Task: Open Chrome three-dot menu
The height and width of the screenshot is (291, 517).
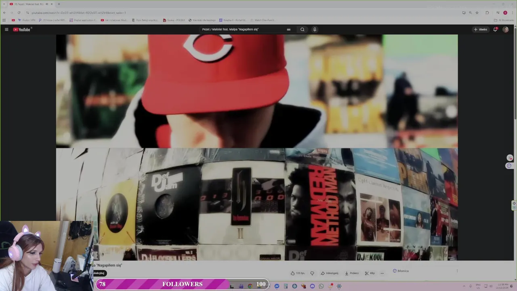Action: (x=512, y=13)
